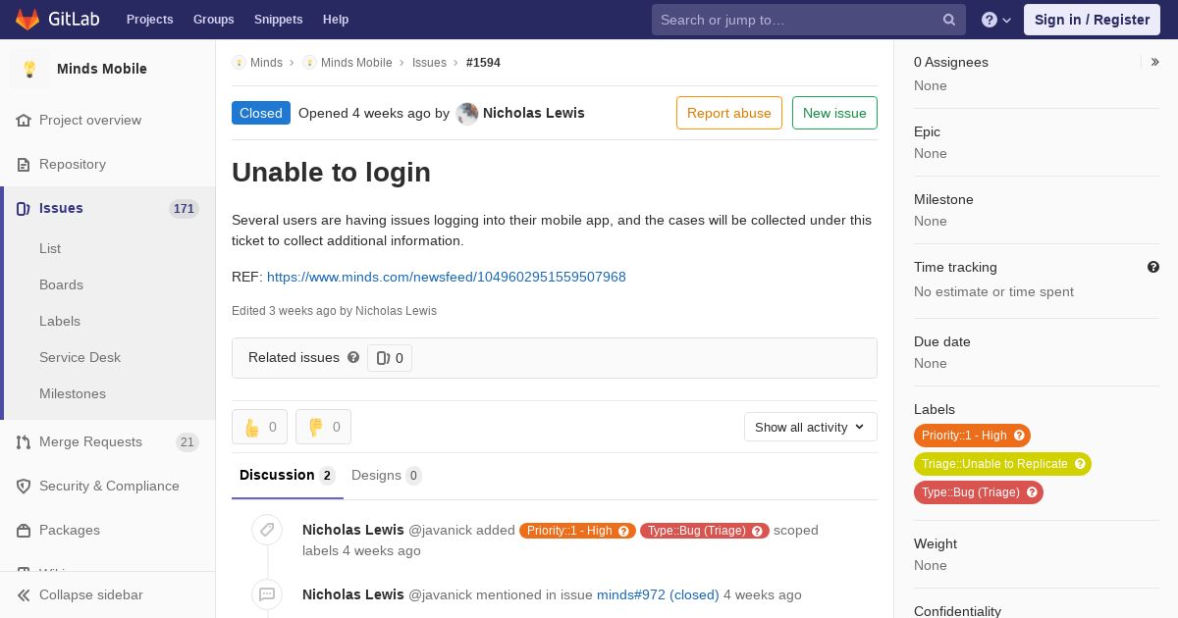Click the related issues count badge

tap(390, 358)
